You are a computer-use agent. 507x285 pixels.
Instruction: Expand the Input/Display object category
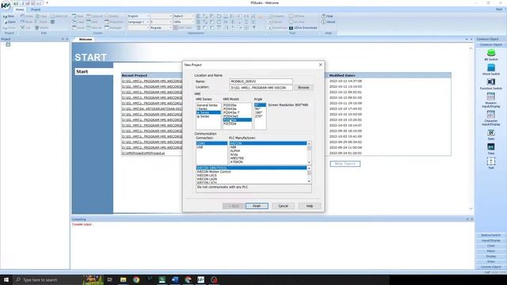click(x=490, y=241)
